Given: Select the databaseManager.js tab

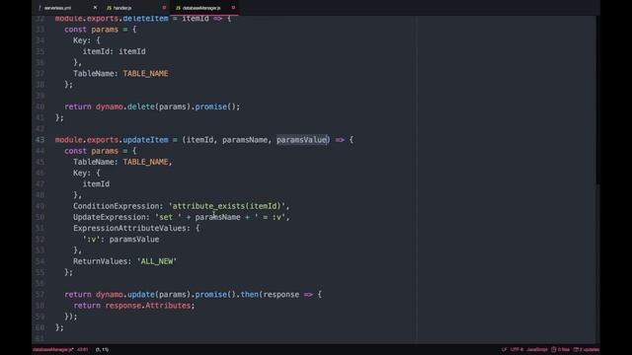Looking at the screenshot, I should 204,8.
